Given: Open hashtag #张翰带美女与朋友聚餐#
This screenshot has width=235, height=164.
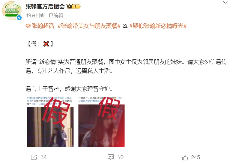Looking at the screenshot, I should (89, 26).
